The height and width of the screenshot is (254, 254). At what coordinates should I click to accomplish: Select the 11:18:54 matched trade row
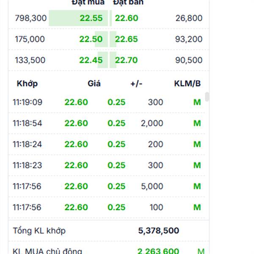[27, 123]
